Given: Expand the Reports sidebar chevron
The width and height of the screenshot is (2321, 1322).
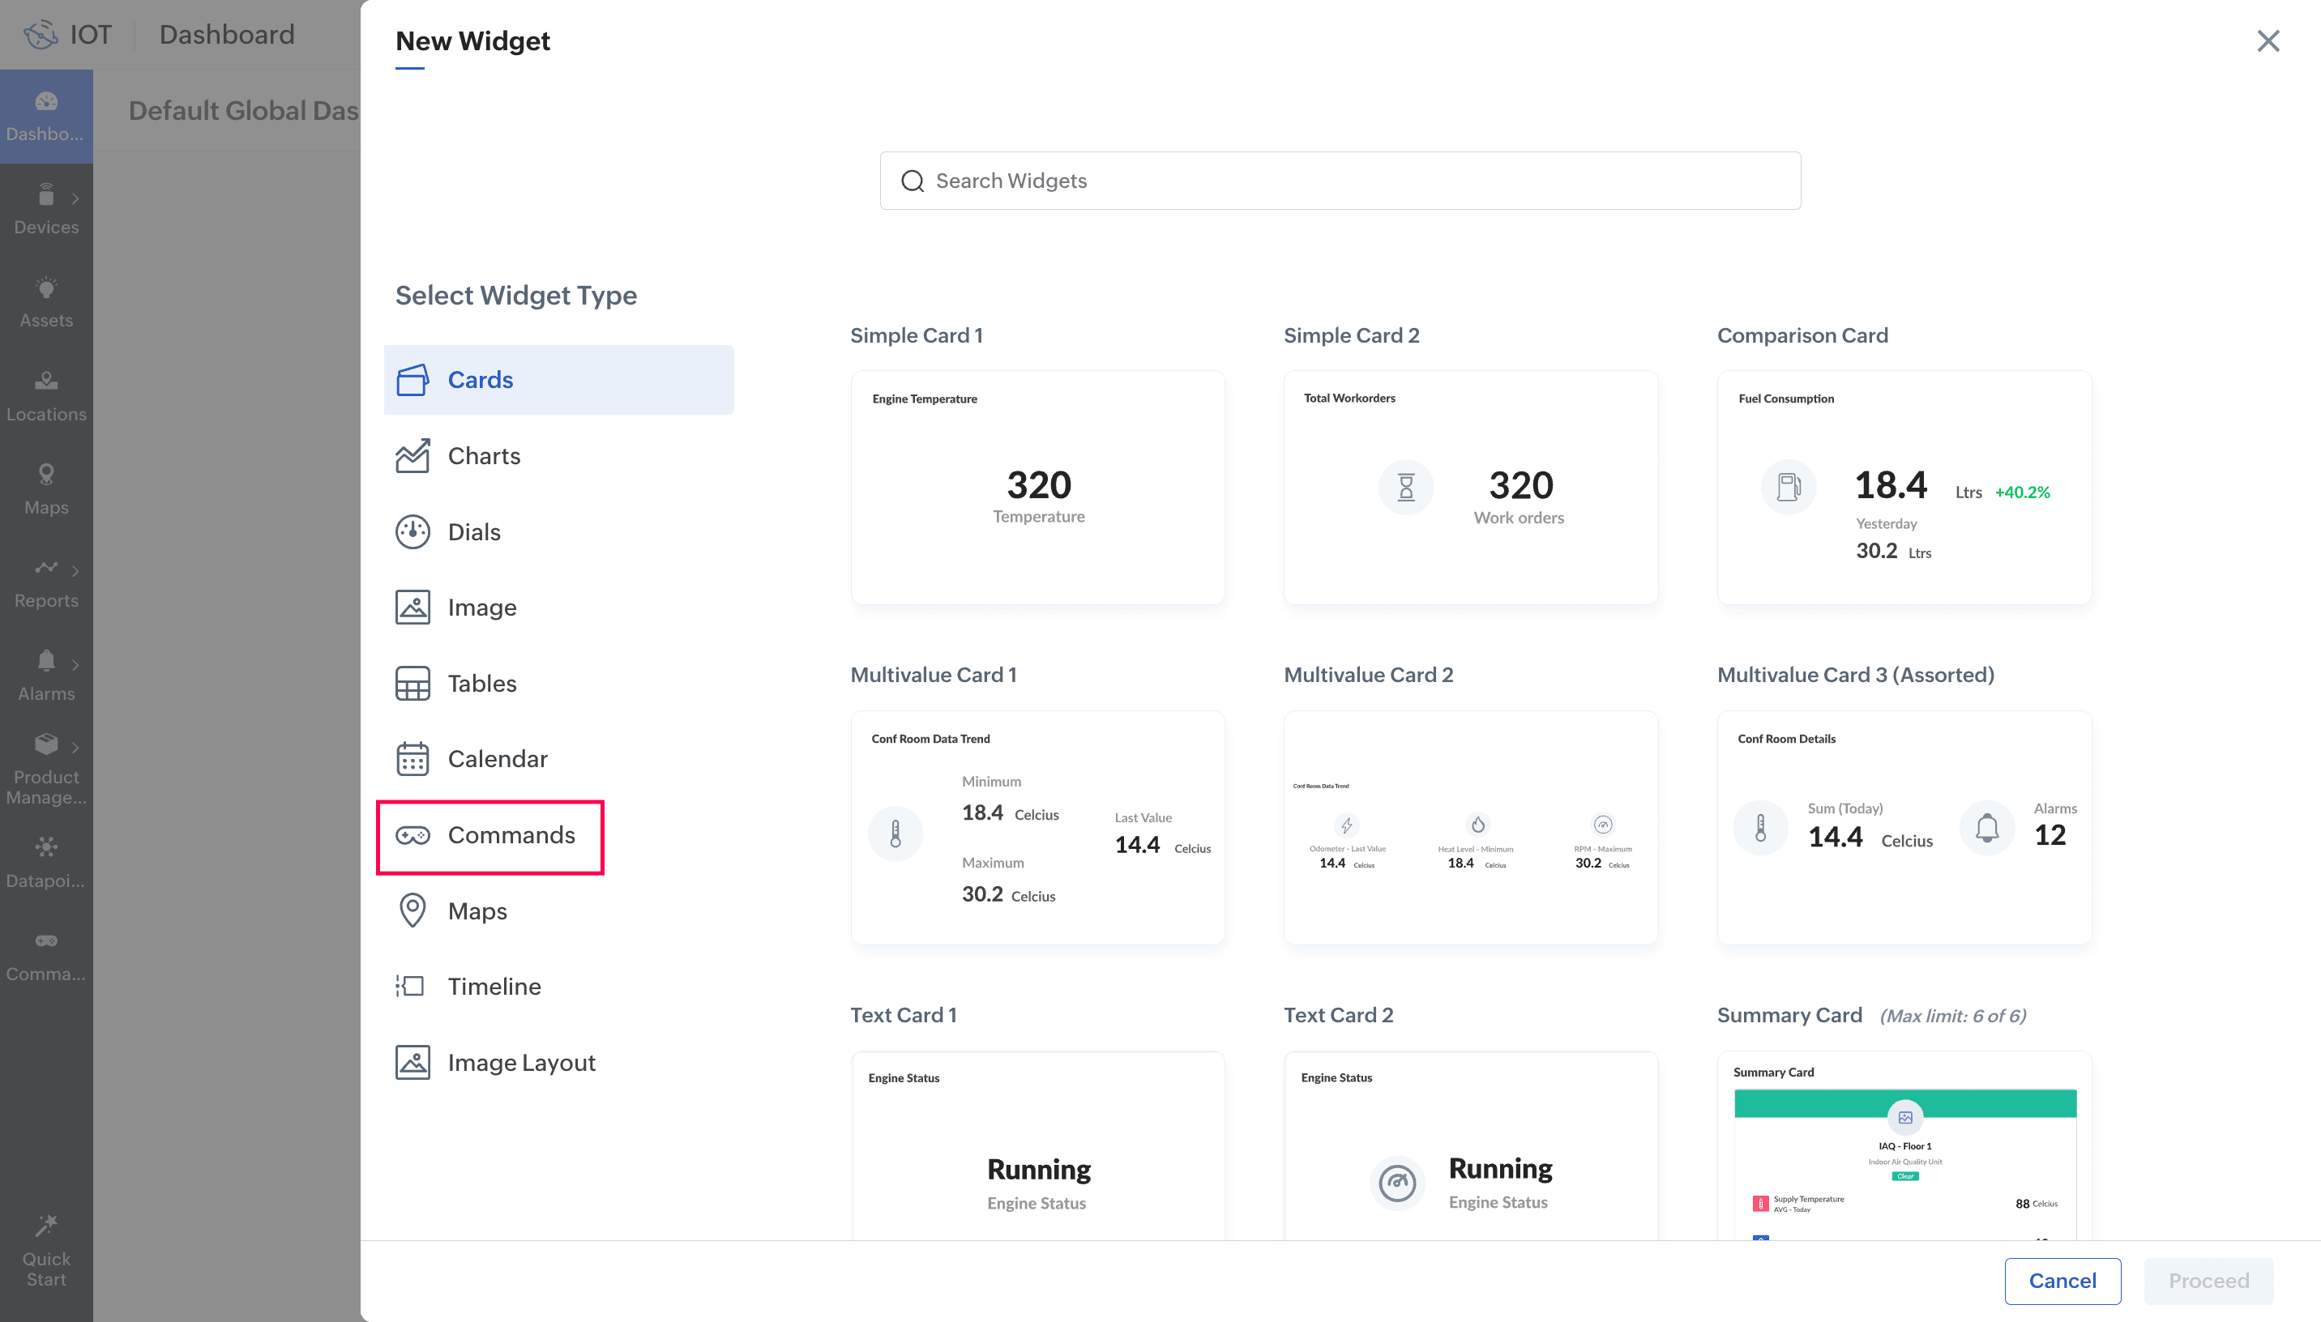Looking at the screenshot, I should 75,571.
